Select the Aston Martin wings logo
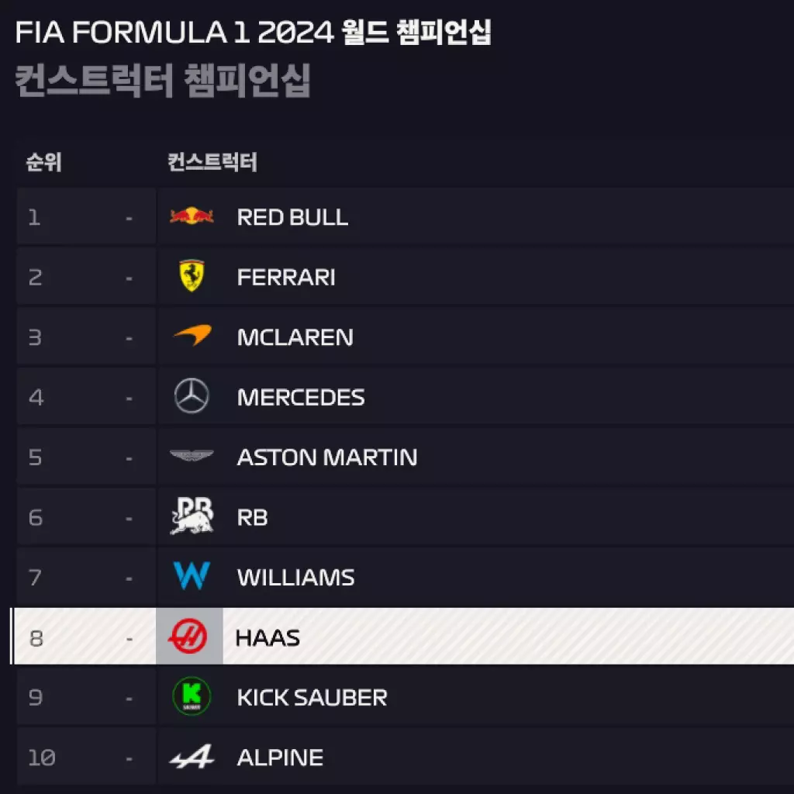This screenshot has width=794, height=794. pos(192,456)
